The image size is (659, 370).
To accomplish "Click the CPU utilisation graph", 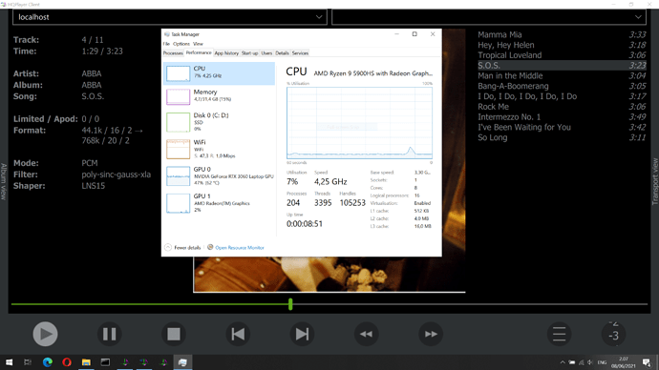I will point(359,123).
